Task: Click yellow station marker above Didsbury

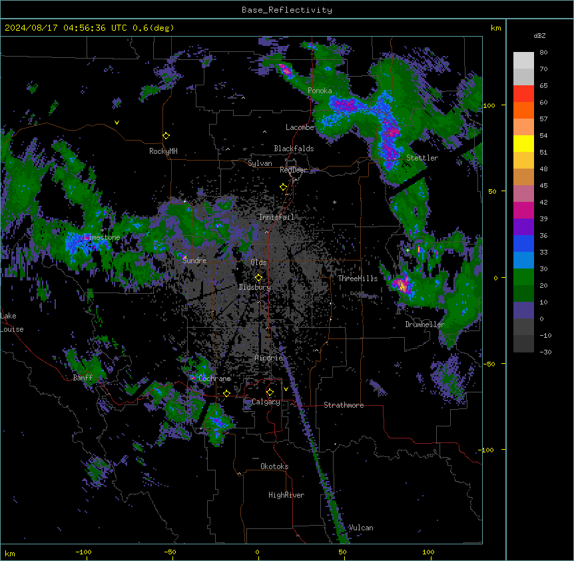Action: (x=258, y=277)
